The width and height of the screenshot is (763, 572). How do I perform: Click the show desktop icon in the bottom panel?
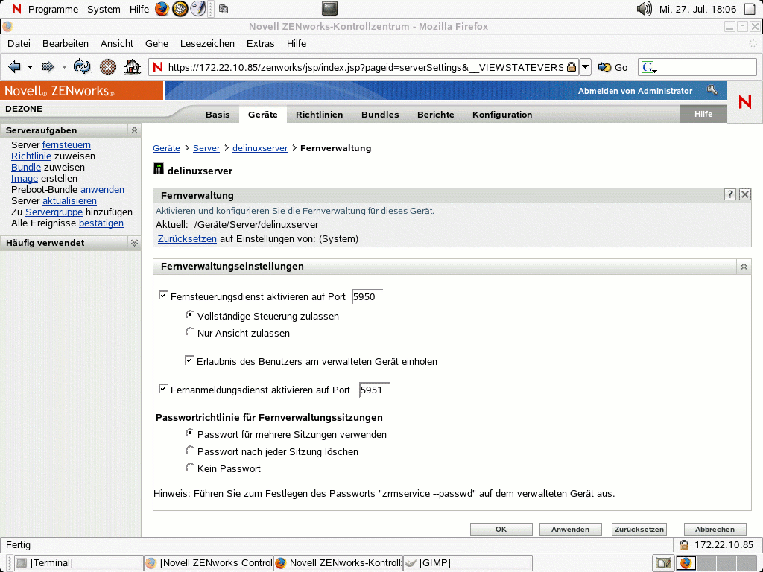pos(664,563)
